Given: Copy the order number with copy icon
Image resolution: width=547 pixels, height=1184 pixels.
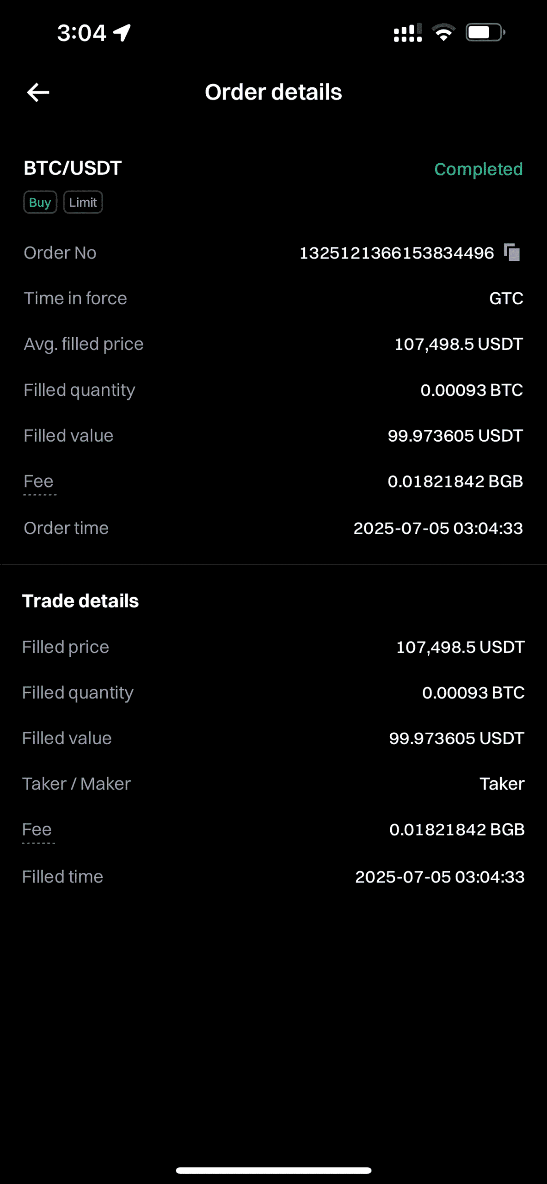Looking at the screenshot, I should 512,253.
